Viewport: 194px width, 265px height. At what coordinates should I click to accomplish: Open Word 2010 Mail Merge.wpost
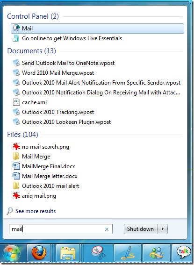point(58,73)
